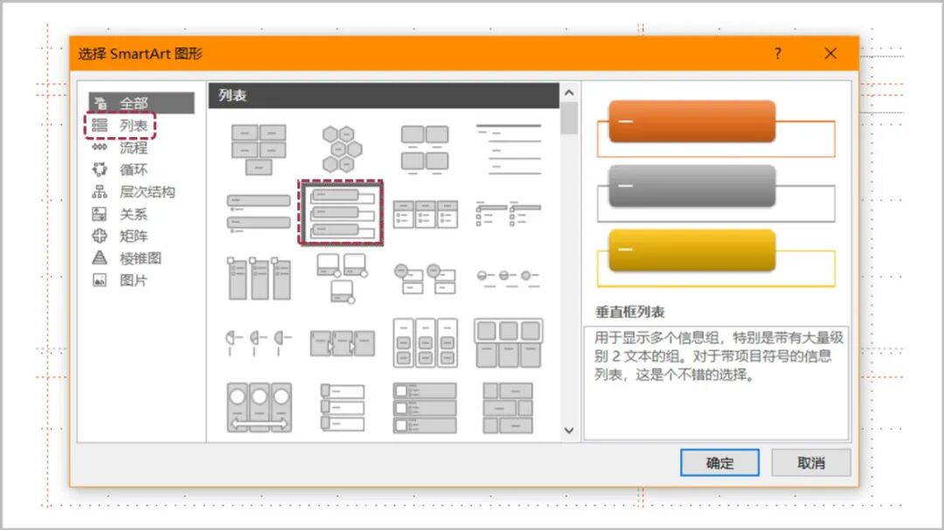Click the 列表 gallery section header
Image resolution: width=944 pixels, height=530 pixels.
[384, 96]
